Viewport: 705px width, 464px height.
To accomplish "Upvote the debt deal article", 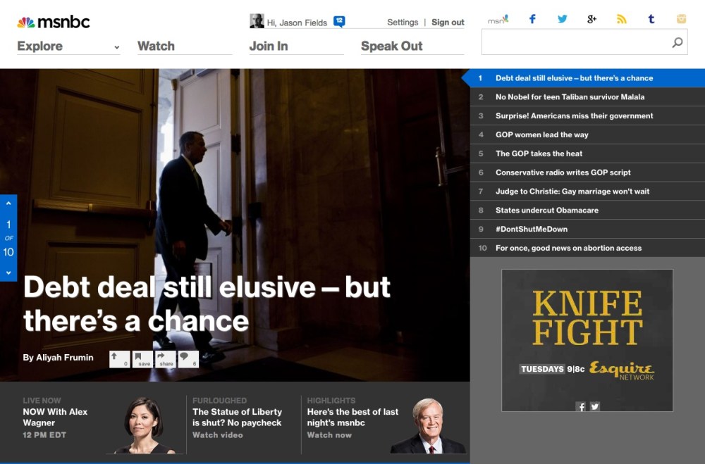I will 119,359.
